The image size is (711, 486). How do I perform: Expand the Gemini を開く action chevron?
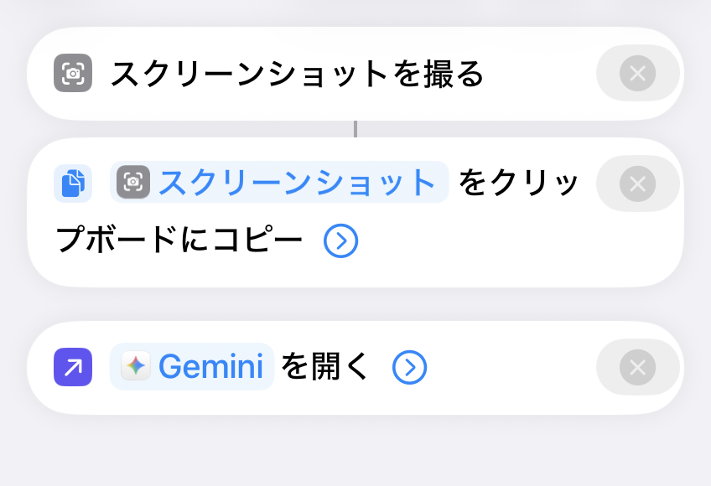pos(410,367)
